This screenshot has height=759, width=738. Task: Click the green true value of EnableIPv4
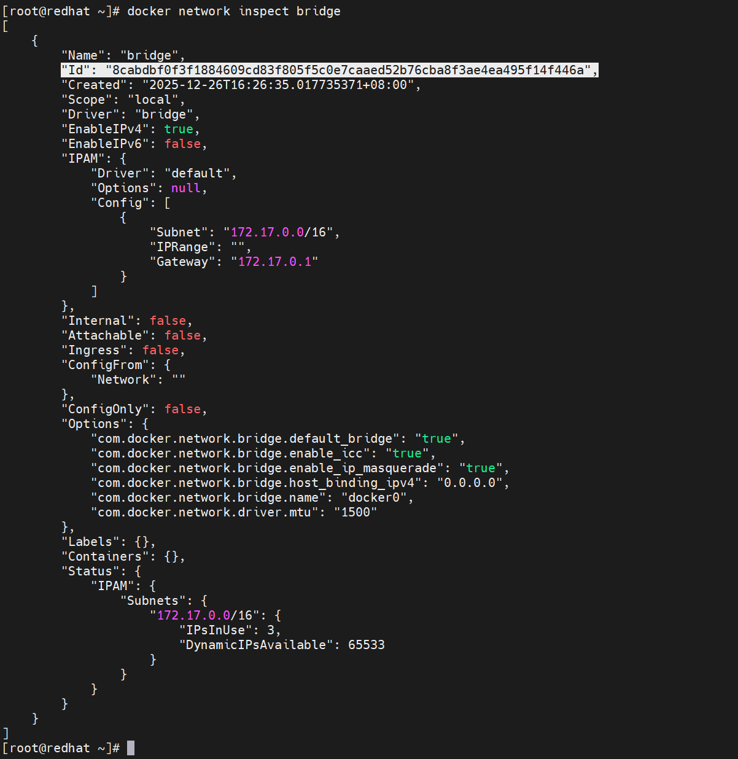(x=179, y=129)
